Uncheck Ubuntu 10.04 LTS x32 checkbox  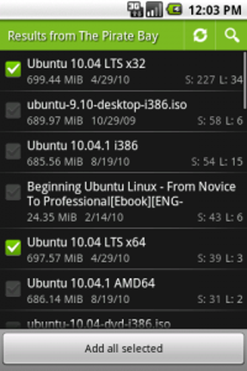tap(13, 69)
